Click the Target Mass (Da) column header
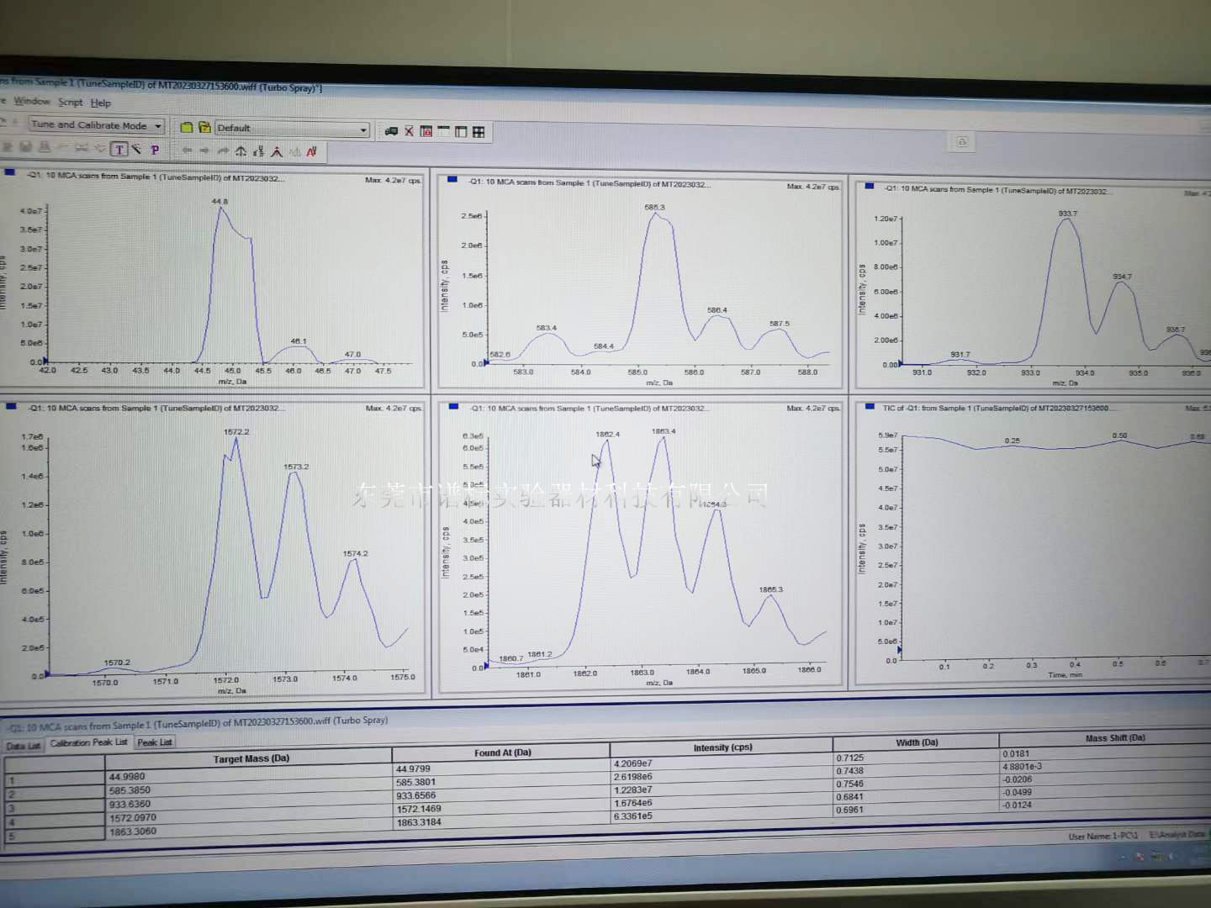The width and height of the screenshot is (1211, 908). point(251,758)
